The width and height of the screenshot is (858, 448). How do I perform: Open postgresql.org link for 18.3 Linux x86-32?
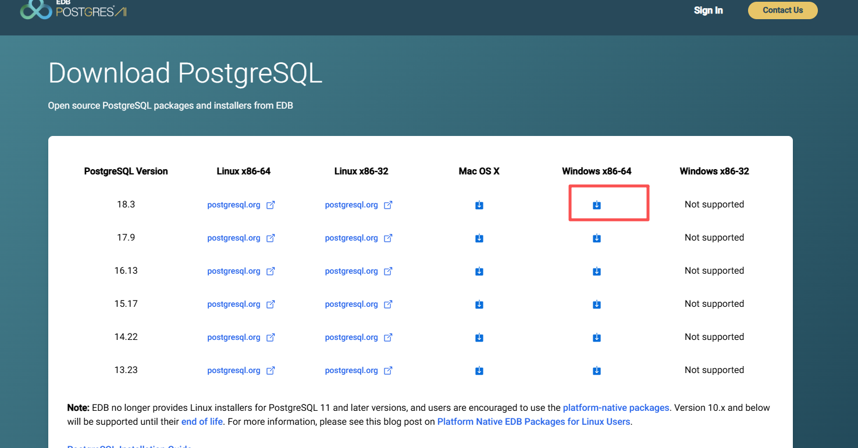coord(351,205)
